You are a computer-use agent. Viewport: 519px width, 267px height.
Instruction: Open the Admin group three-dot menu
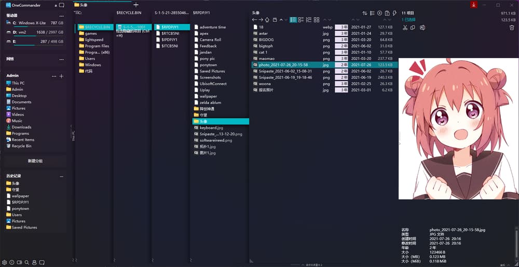(x=53, y=76)
